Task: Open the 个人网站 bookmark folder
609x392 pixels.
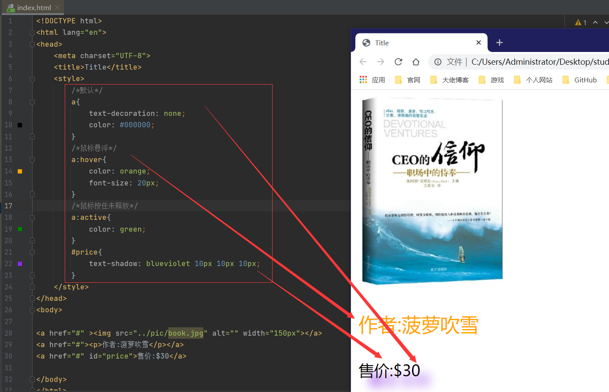Action: [x=533, y=80]
